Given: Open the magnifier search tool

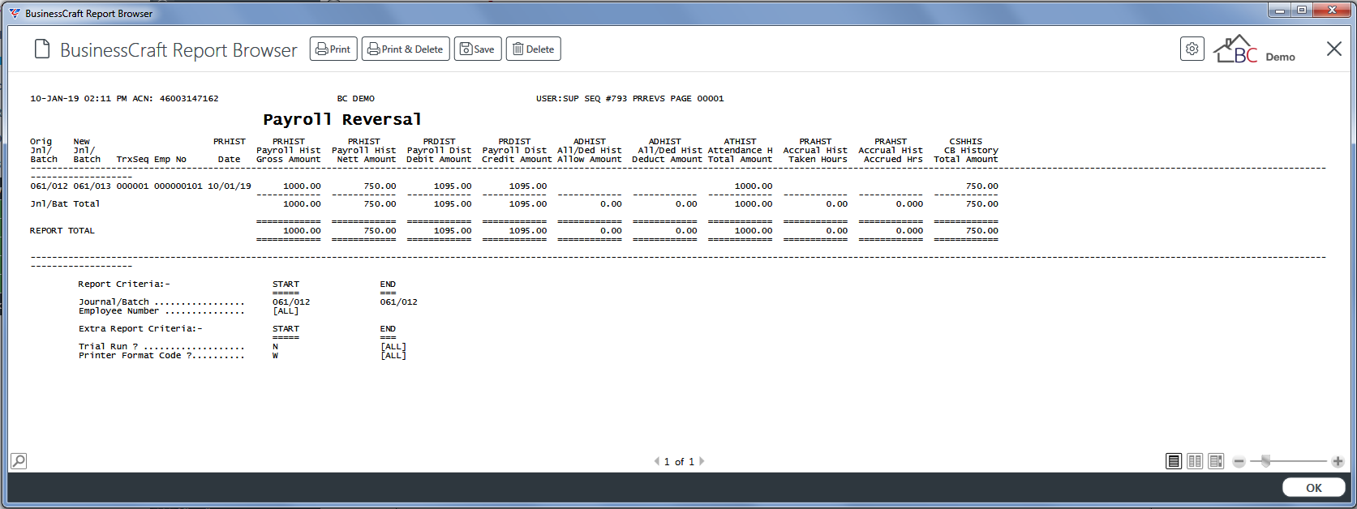Looking at the screenshot, I should coord(19,460).
